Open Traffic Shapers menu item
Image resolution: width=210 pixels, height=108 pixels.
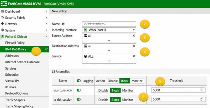pos(15,100)
